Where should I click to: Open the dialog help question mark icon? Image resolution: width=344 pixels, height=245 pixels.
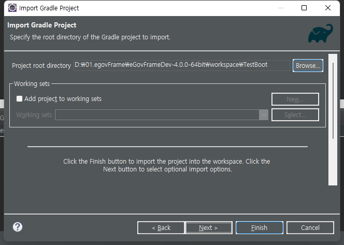click(x=18, y=227)
